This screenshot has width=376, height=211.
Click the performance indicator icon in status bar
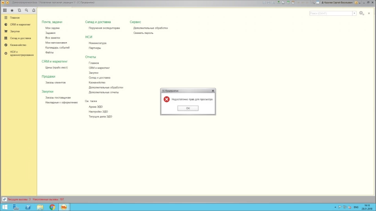click(x=4, y=199)
